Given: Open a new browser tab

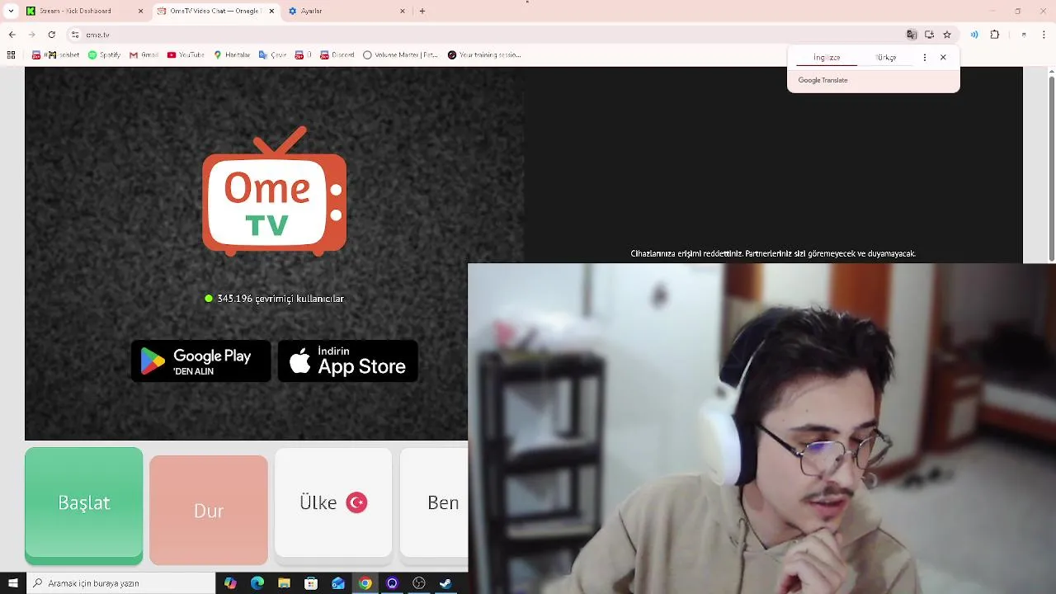Looking at the screenshot, I should (422, 11).
